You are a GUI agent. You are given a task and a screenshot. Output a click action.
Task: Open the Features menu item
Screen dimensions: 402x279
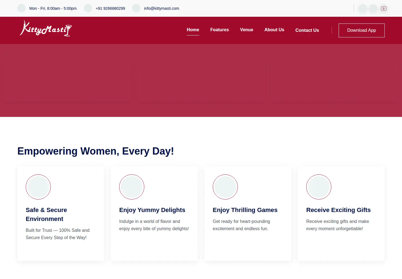click(219, 30)
